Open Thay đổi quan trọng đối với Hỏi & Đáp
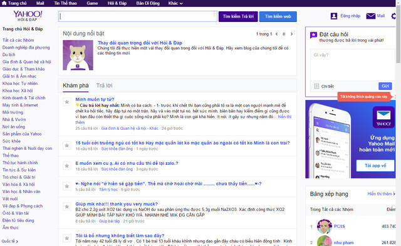The width and height of the screenshot is (401, 246). click(x=140, y=43)
